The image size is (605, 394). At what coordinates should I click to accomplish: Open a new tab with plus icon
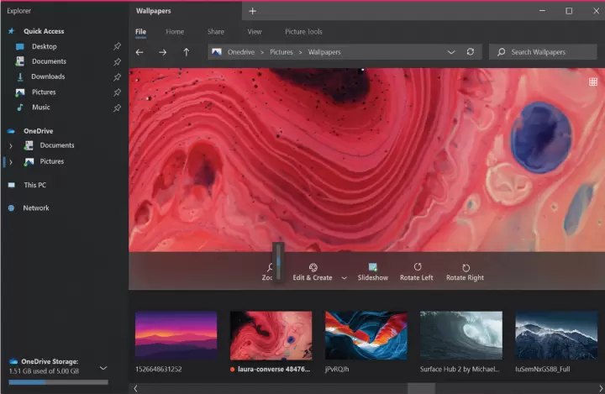click(252, 11)
